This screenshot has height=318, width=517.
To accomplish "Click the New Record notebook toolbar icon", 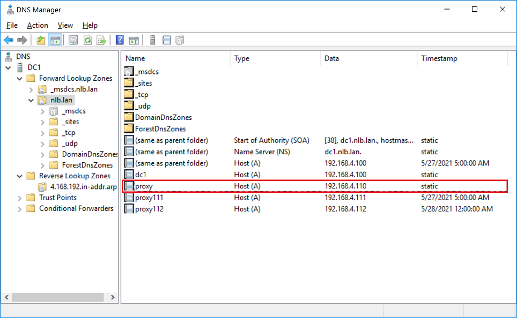I will (166, 40).
